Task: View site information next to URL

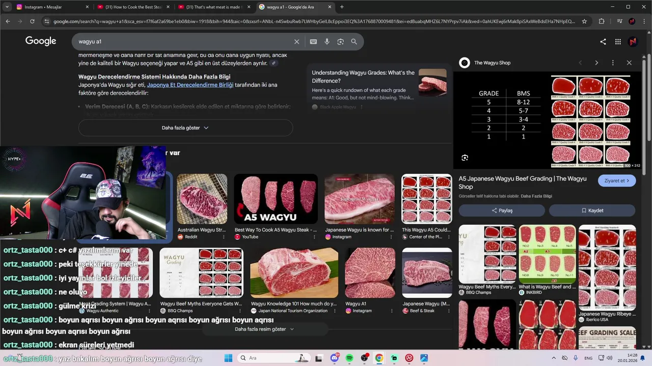Action: click(47, 21)
